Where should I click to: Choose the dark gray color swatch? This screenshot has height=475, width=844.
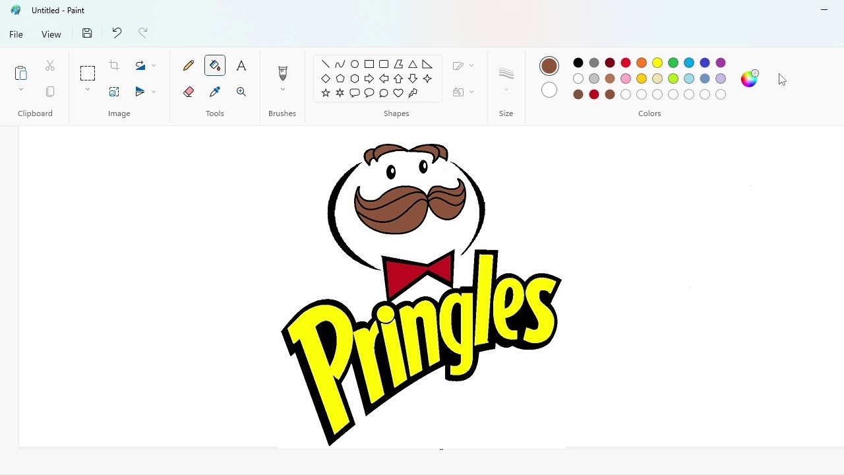click(594, 63)
